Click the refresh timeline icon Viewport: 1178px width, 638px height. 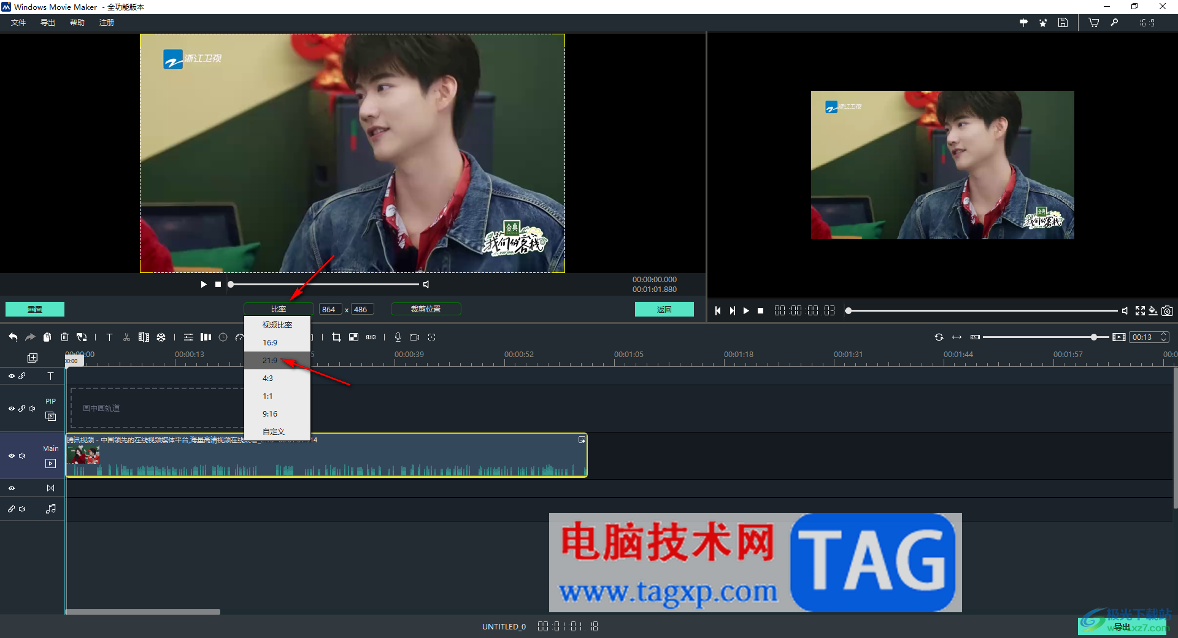click(x=939, y=337)
